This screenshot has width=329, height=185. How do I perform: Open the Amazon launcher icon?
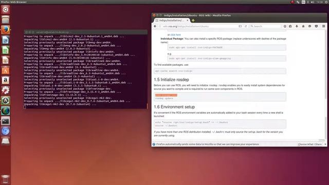point(6,80)
